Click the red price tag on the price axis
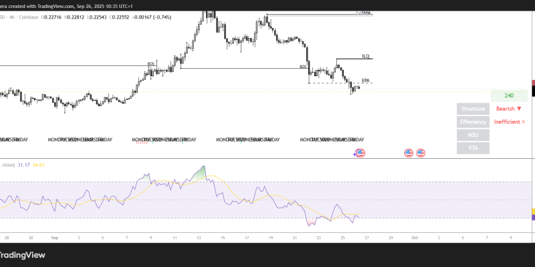The height and width of the screenshot is (267, 535). tap(533, 83)
